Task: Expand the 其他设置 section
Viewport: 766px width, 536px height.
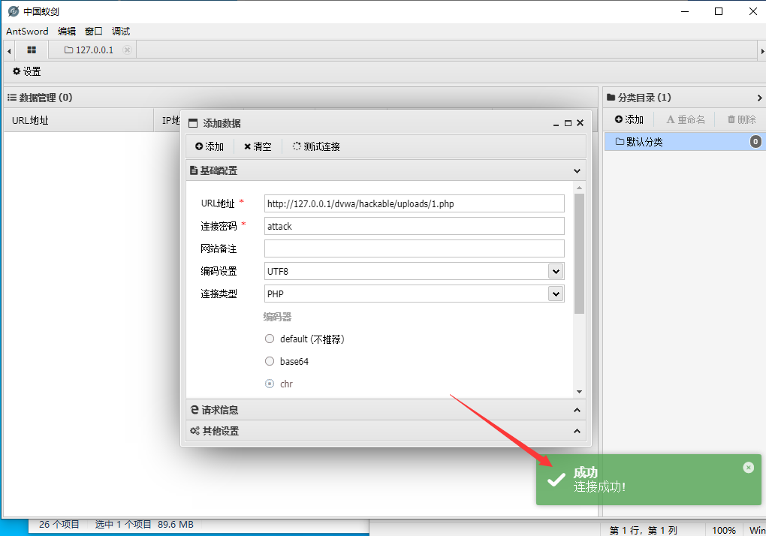Action: [x=386, y=431]
